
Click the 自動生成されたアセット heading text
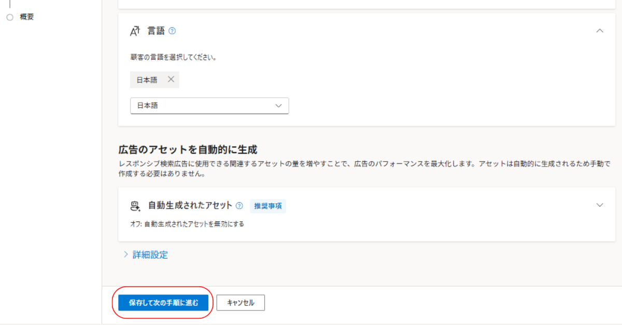click(190, 205)
